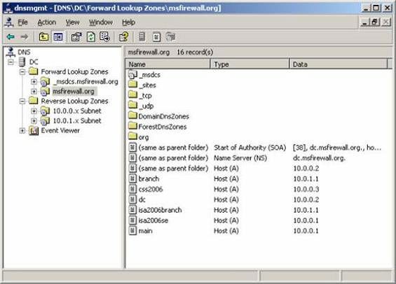396x284 pixels.
Task: Open the Help menu
Action: [128, 22]
